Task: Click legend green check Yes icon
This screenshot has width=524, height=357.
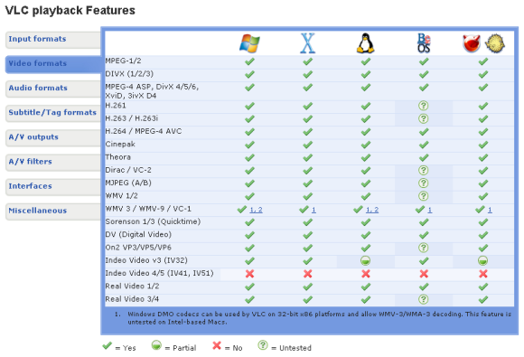Action: tap(107, 345)
